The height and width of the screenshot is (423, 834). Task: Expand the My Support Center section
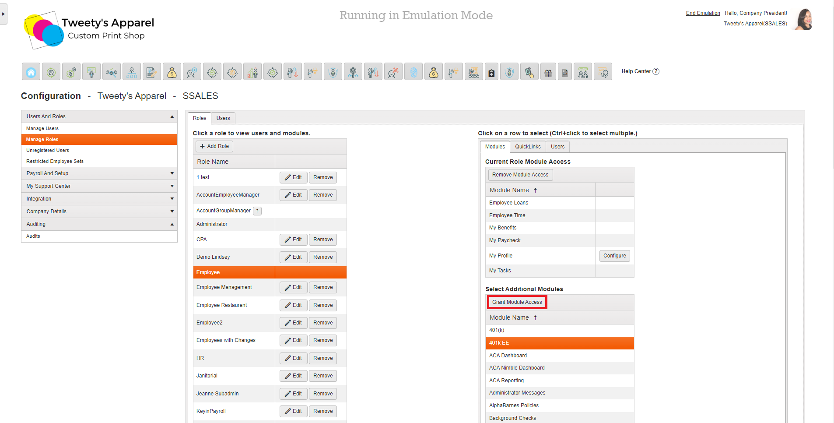click(x=172, y=186)
